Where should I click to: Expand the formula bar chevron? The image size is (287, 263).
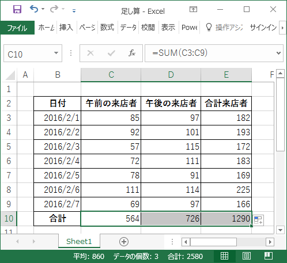tap(278, 53)
